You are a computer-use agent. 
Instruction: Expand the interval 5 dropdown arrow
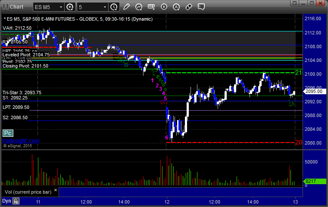click(105, 7)
